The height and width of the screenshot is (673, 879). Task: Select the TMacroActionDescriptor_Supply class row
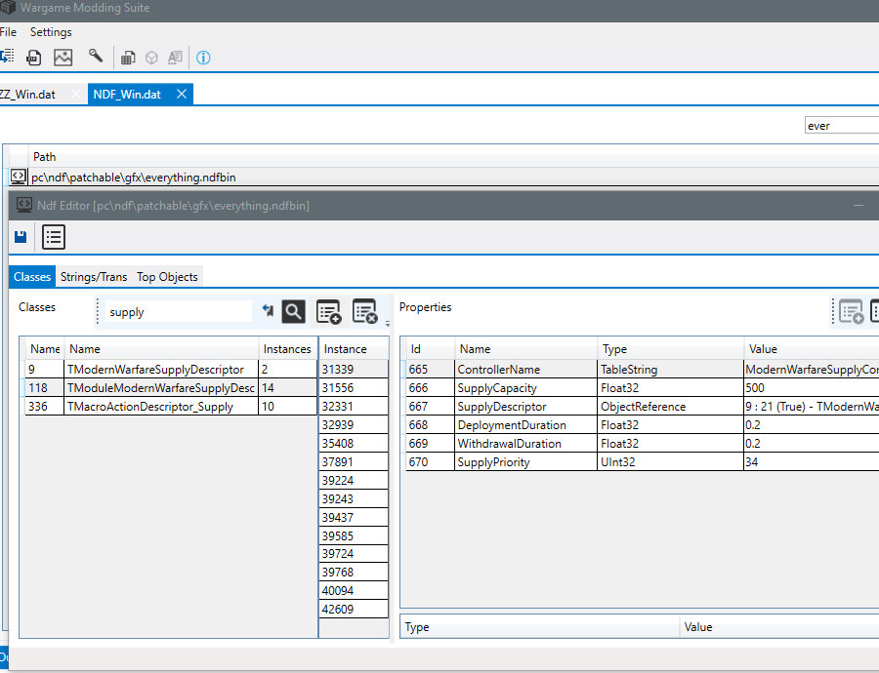click(x=171, y=407)
